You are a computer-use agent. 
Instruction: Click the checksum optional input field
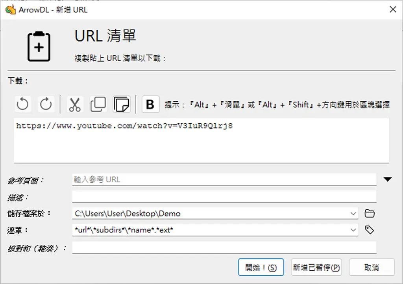pyautogui.click(x=224, y=247)
